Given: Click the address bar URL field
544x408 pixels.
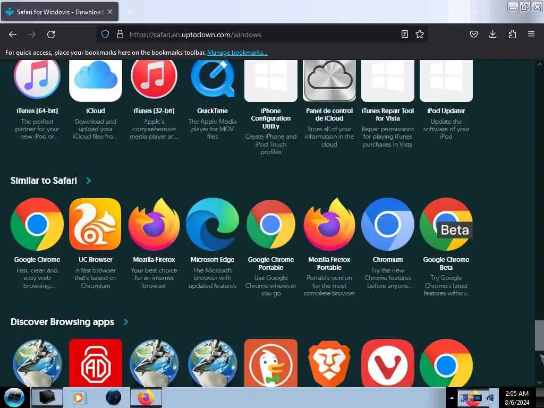Looking at the screenshot, I should click(262, 35).
